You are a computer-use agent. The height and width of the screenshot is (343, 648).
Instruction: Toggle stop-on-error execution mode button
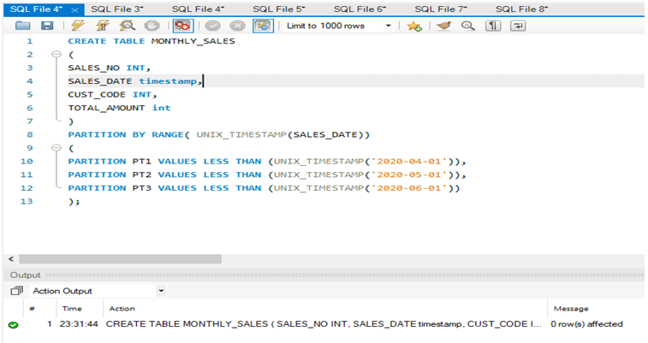pos(181,26)
